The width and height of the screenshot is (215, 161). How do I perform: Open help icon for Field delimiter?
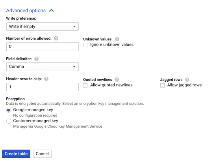tap(36, 59)
